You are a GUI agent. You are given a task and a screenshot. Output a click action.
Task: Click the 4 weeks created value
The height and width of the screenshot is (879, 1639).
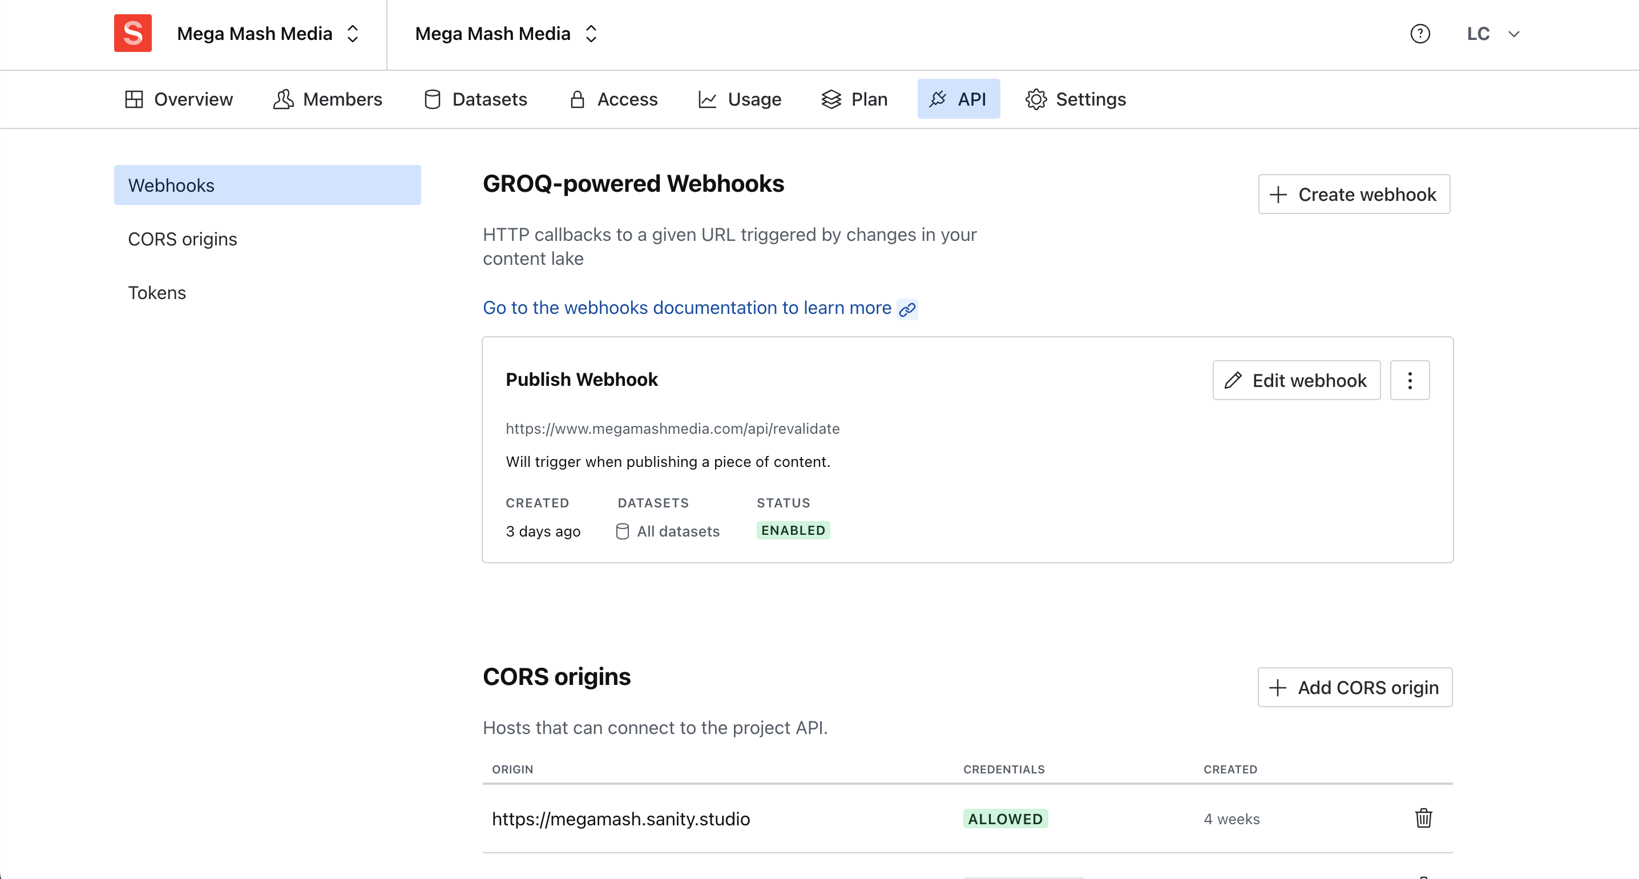coord(1232,819)
